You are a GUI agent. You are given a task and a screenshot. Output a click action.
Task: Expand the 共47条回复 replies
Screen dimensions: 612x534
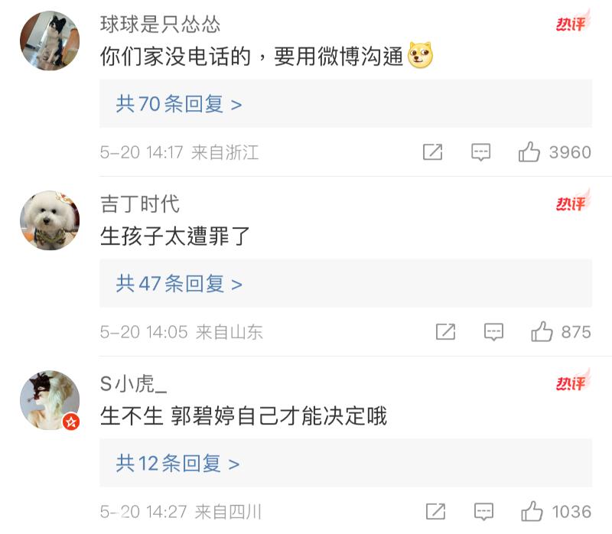tap(346, 283)
